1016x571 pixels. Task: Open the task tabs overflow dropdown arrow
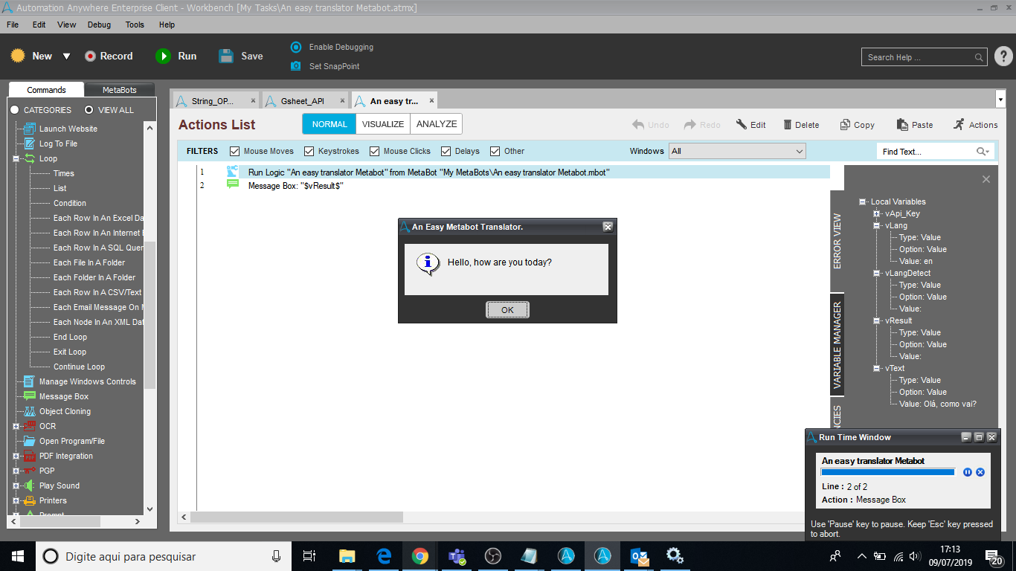click(1000, 99)
